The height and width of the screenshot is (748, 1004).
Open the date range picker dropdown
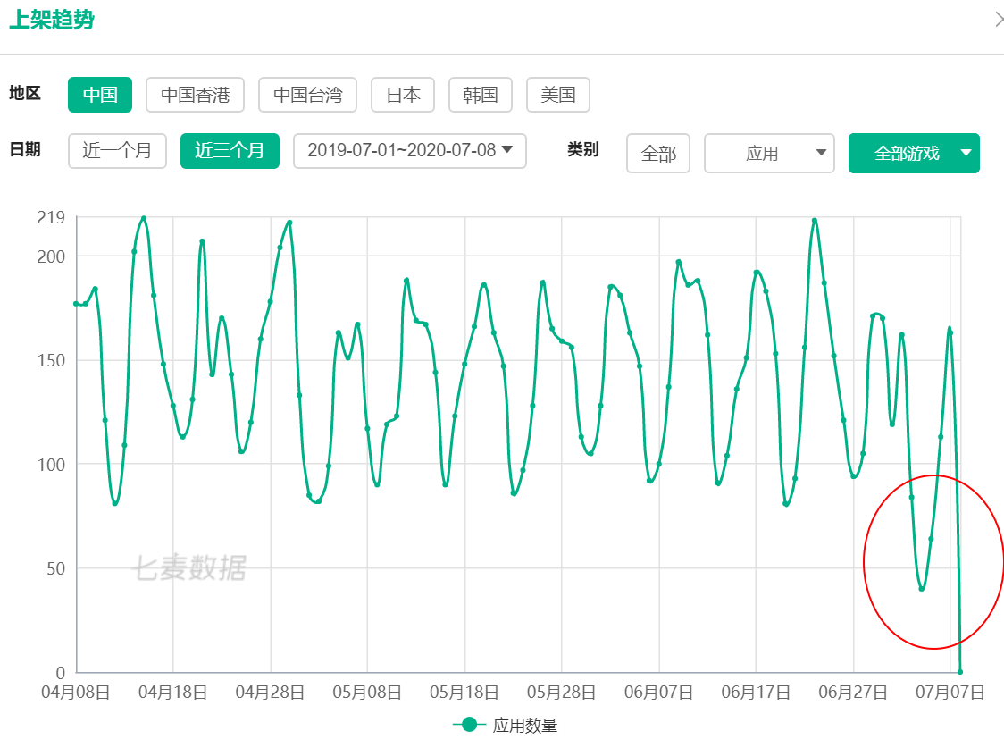point(409,151)
